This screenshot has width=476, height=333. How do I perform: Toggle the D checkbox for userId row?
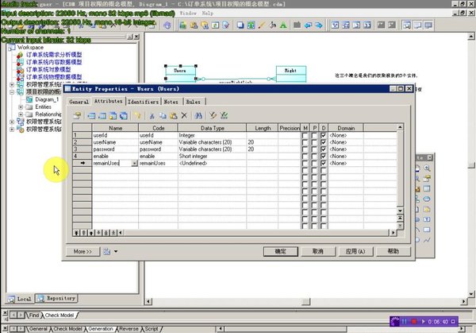[324, 135]
